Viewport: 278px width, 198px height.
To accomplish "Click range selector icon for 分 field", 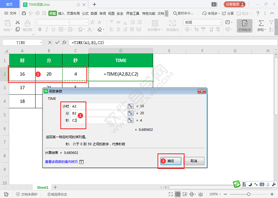I will point(131,113).
